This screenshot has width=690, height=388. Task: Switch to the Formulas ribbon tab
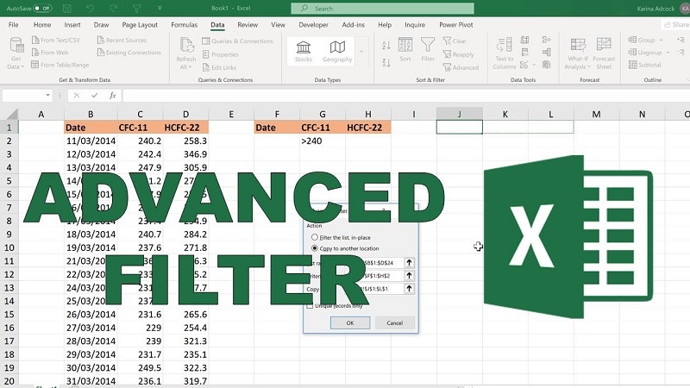click(183, 25)
